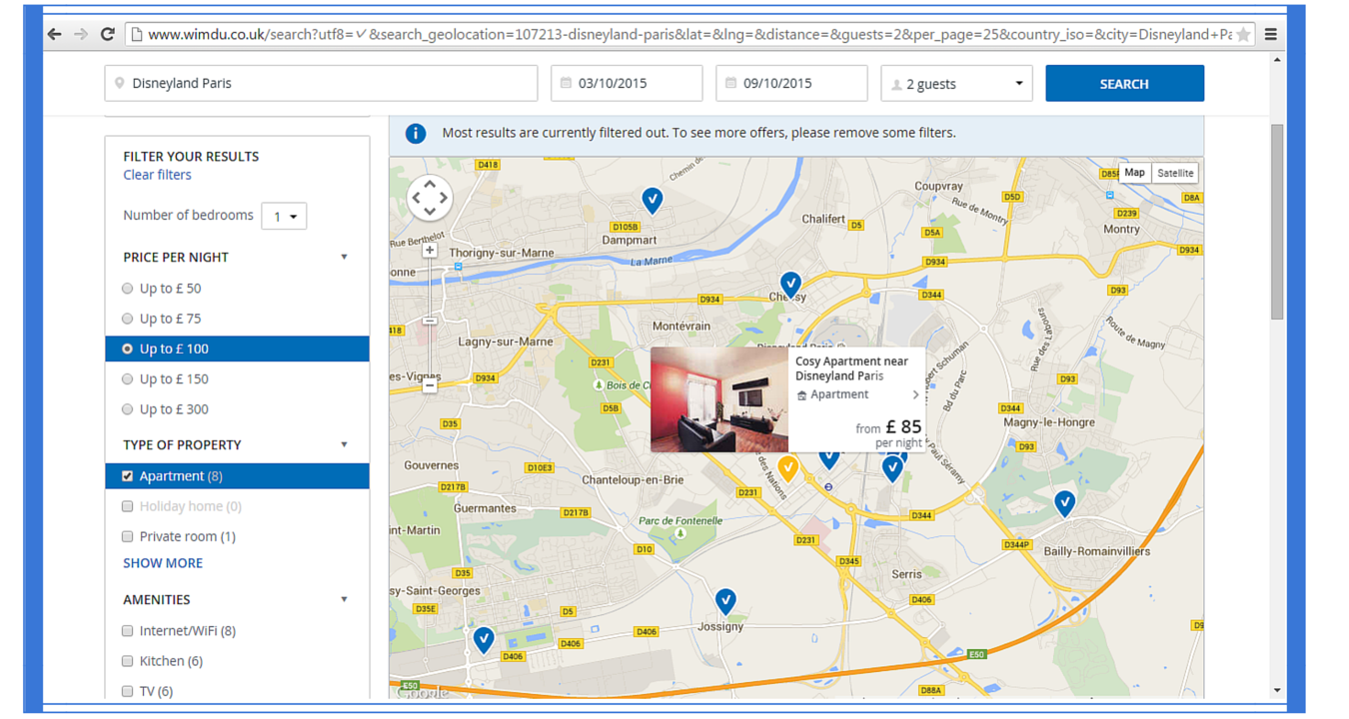Select the map marker near D406 bottom-left
Screen dimensions: 1349x719
[484, 639]
